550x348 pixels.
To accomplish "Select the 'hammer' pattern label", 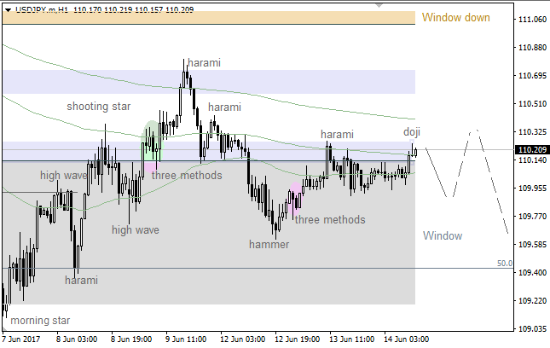I will point(269,244).
